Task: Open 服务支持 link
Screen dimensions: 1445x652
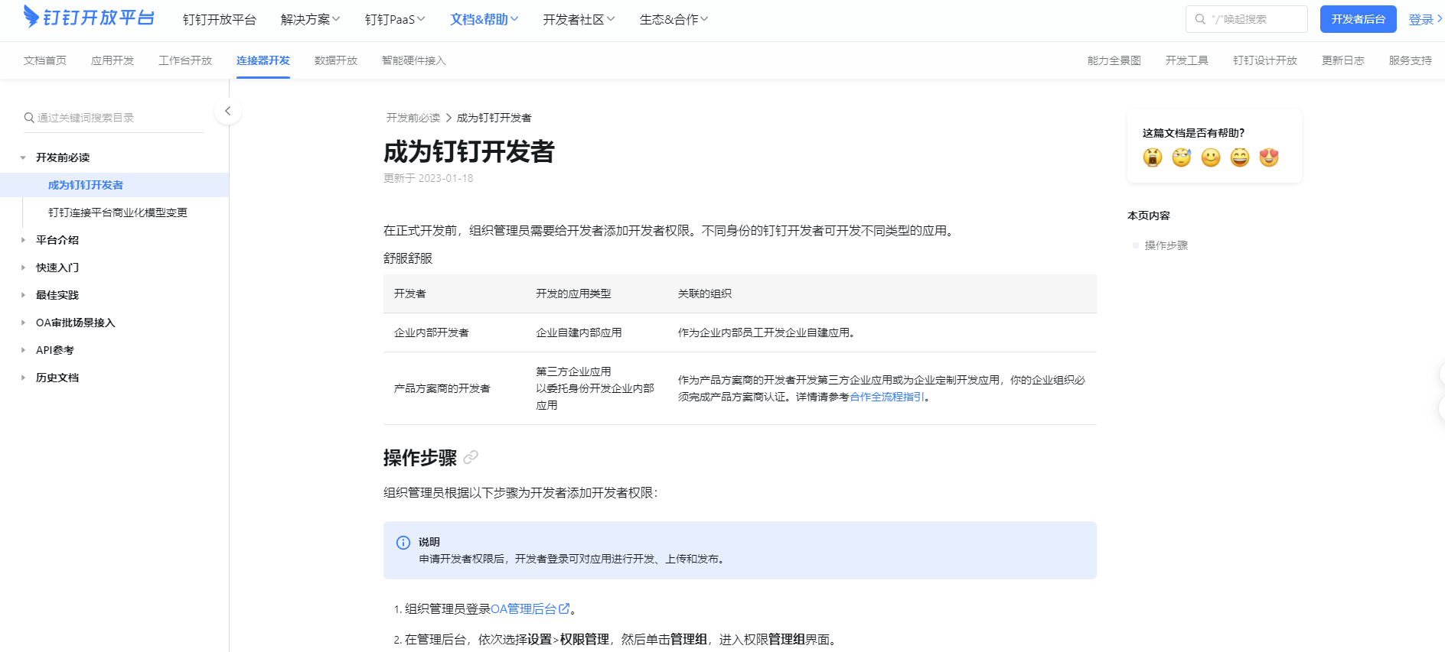Action: tap(1411, 60)
